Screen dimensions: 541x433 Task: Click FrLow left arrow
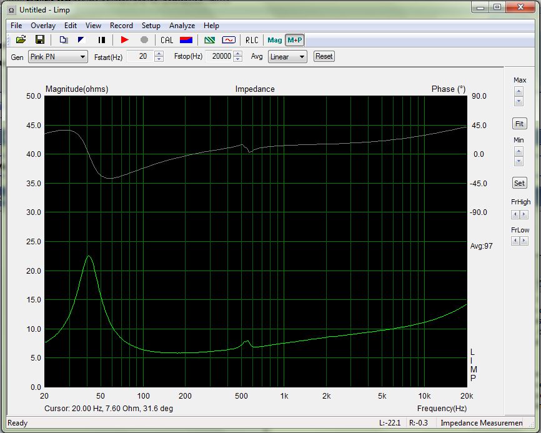coord(515,241)
